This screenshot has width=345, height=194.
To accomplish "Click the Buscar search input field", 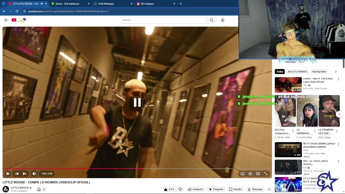I will 163,20.
